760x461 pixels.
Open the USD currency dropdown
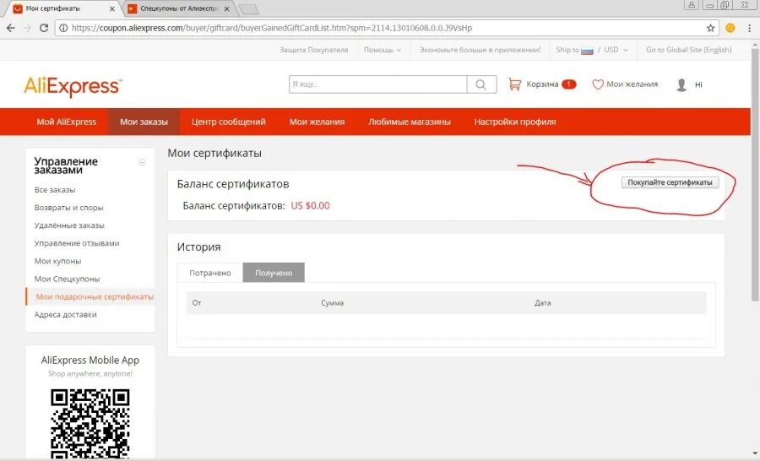pos(616,50)
